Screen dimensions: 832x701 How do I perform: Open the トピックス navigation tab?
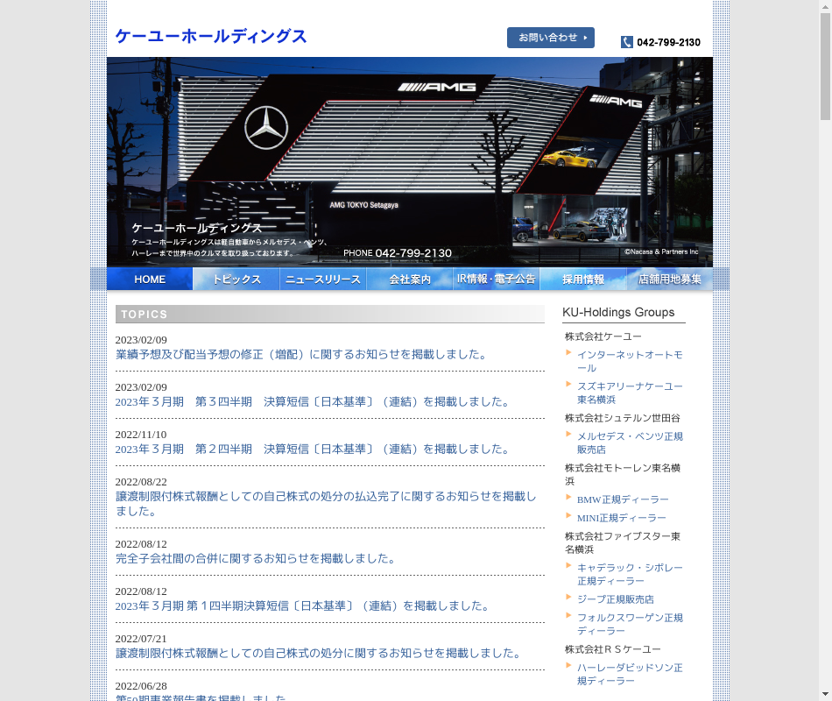(x=236, y=280)
